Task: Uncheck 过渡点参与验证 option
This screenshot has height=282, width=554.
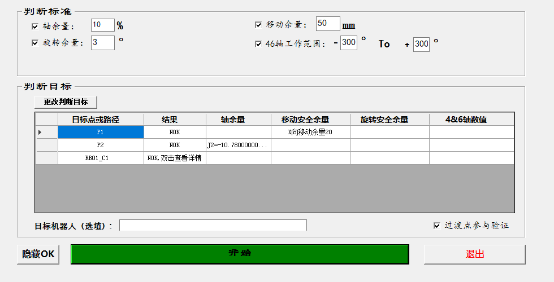Action: pyautogui.click(x=436, y=226)
